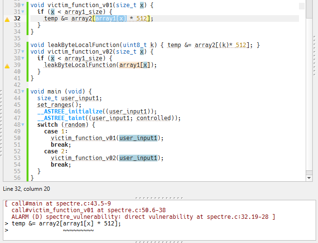
Task: Click set_ranges call on line 45
Action: (55, 105)
